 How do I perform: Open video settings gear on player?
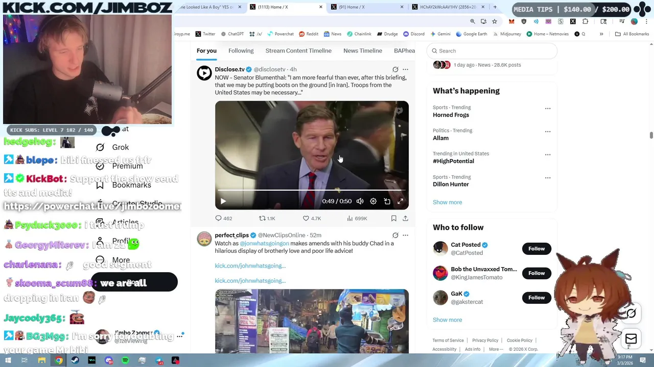pyautogui.click(x=373, y=201)
